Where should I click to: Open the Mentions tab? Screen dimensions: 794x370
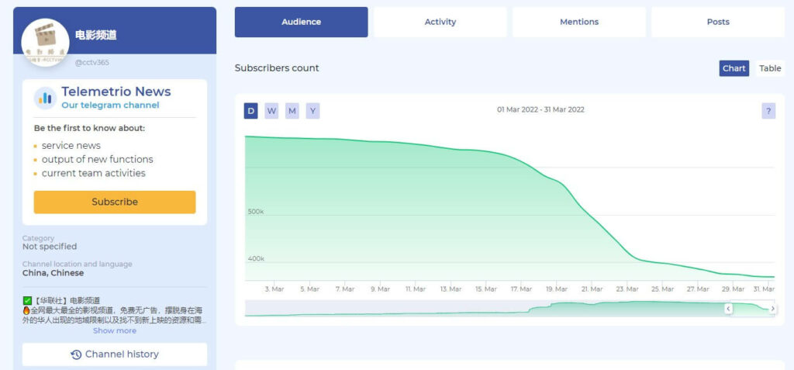[x=578, y=22]
